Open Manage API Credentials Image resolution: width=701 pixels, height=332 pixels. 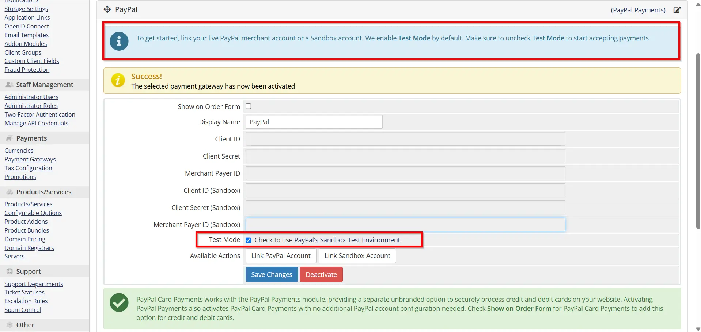click(36, 123)
